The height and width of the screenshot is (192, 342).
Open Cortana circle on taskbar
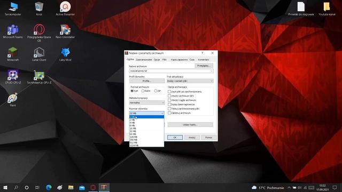coord(27,187)
